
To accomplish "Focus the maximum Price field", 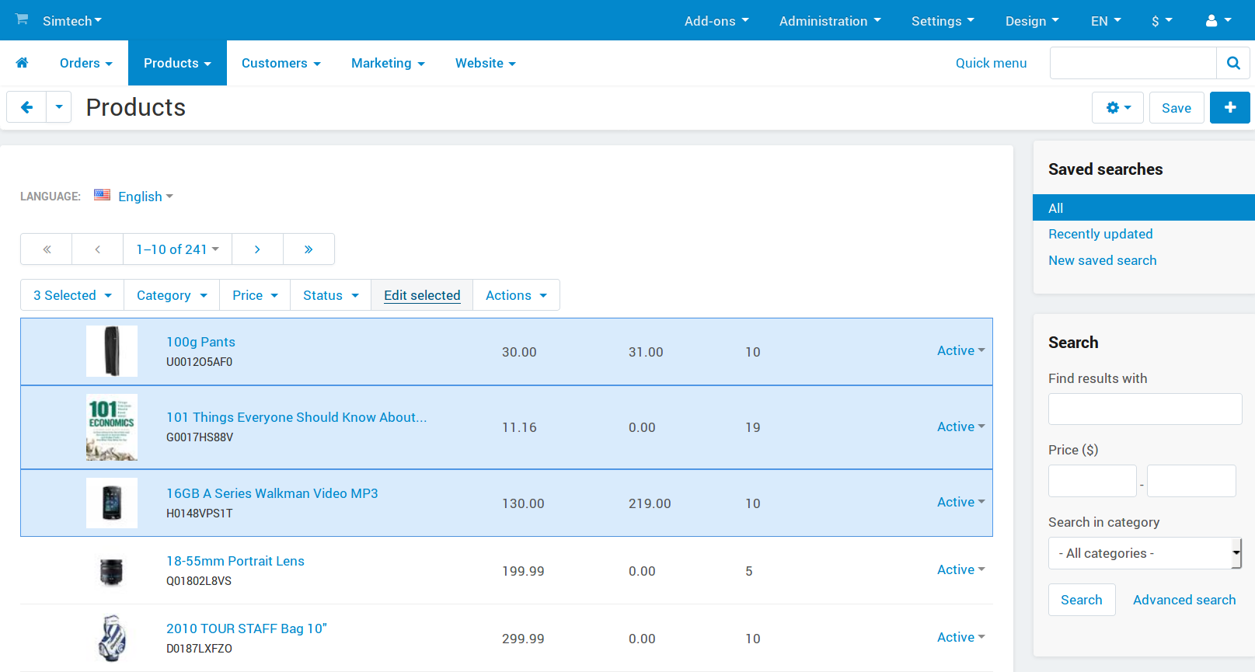I will pos(1191,481).
